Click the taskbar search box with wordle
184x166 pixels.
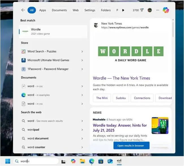(36, 161)
